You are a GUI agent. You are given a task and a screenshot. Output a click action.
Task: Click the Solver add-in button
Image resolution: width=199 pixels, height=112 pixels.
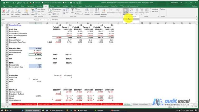(x=163, y=9)
